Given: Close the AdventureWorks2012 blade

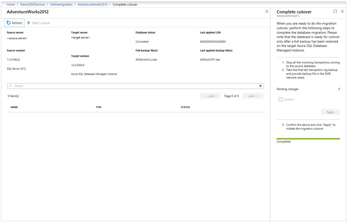Looking at the screenshot, I should [267, 12].
